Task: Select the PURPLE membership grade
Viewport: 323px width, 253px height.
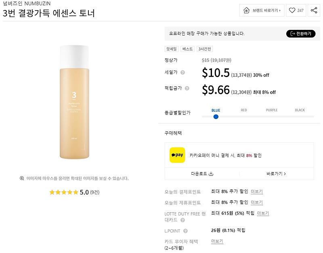Action: tap(272, 110)
